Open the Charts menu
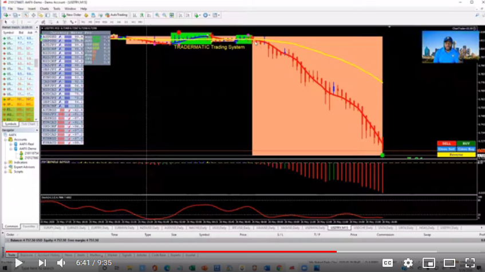The image size is (485, 272). (44, 9)
